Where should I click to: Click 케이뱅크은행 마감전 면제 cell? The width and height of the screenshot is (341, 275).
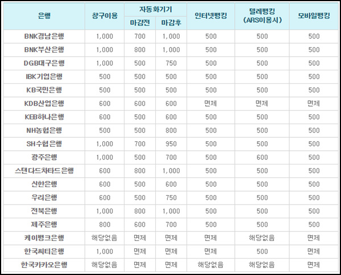pos(140,238)
